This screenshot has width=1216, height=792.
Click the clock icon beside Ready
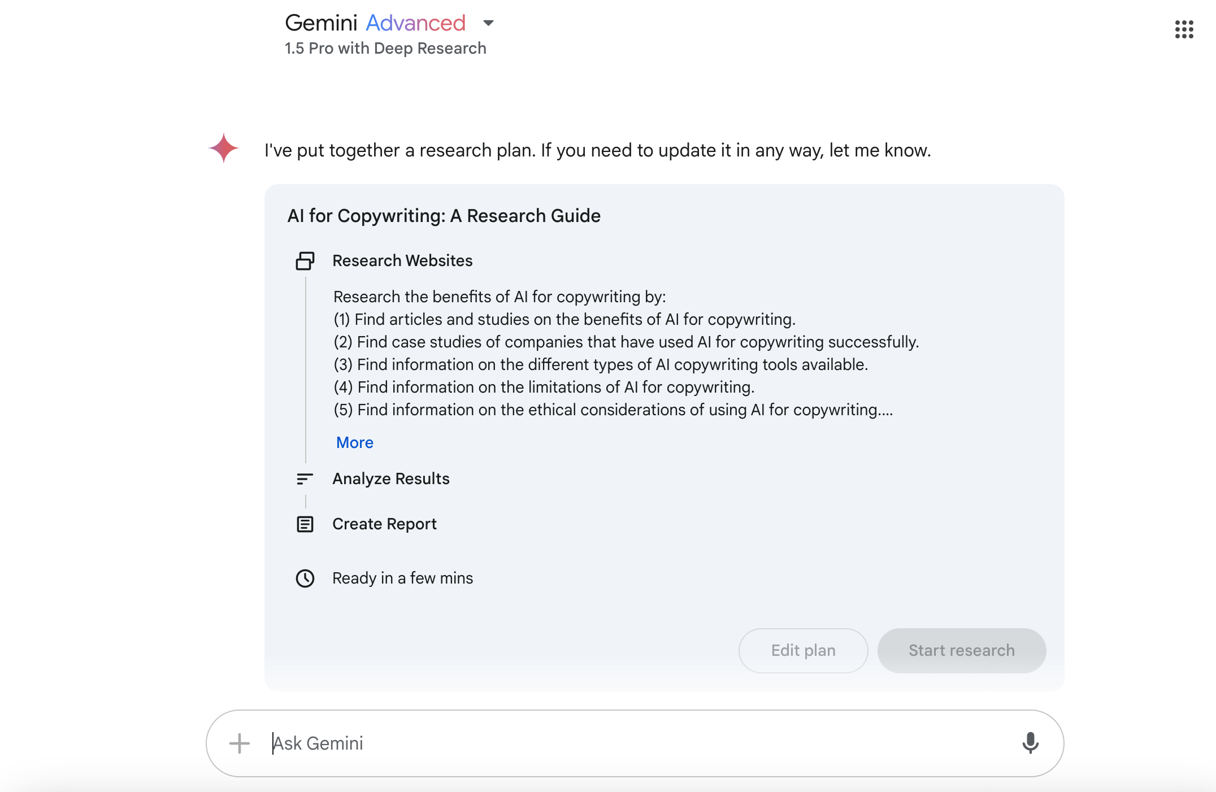(x=305, y=578)
